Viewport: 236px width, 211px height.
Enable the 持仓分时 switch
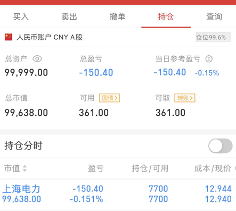[221, 146]
